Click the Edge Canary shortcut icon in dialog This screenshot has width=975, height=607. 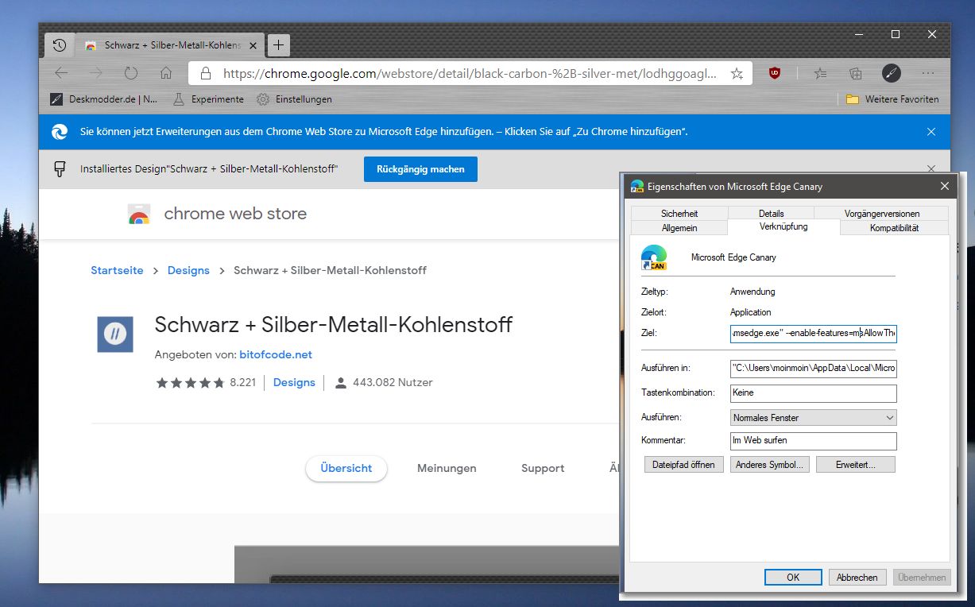pyautogui.click(x=654, y=257)
